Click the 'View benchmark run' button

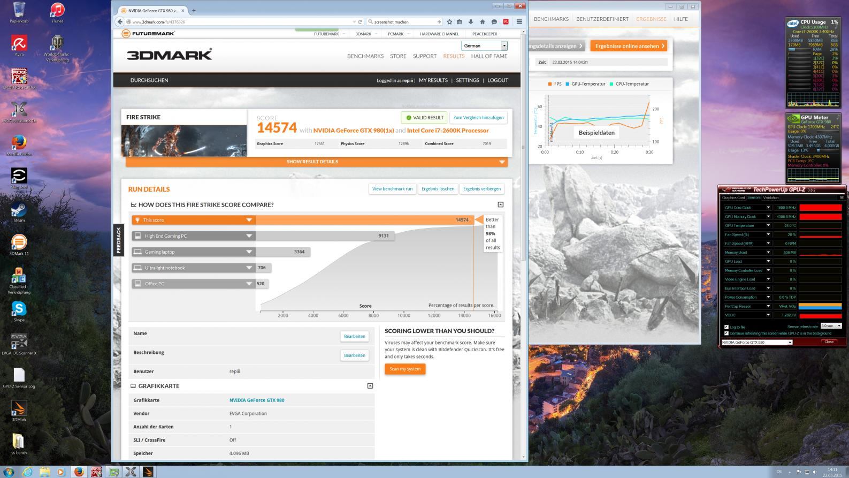(x=392, y=189)
